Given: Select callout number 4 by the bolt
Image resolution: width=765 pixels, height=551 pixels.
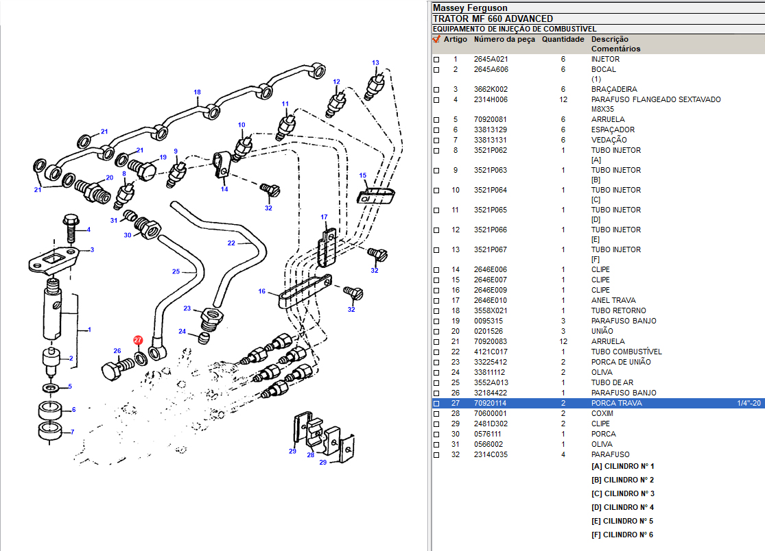Looking at the screenshot, I should [89, 230].
